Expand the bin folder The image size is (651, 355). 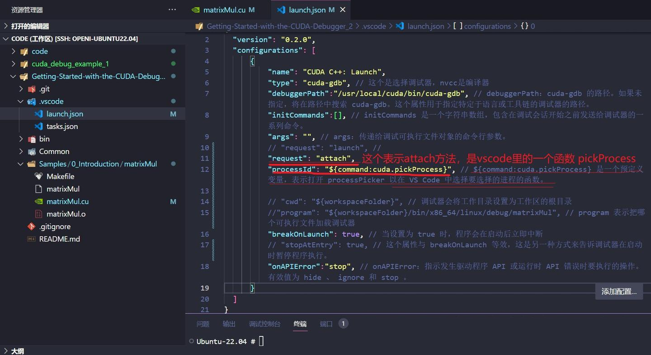(x=21, y=139)
